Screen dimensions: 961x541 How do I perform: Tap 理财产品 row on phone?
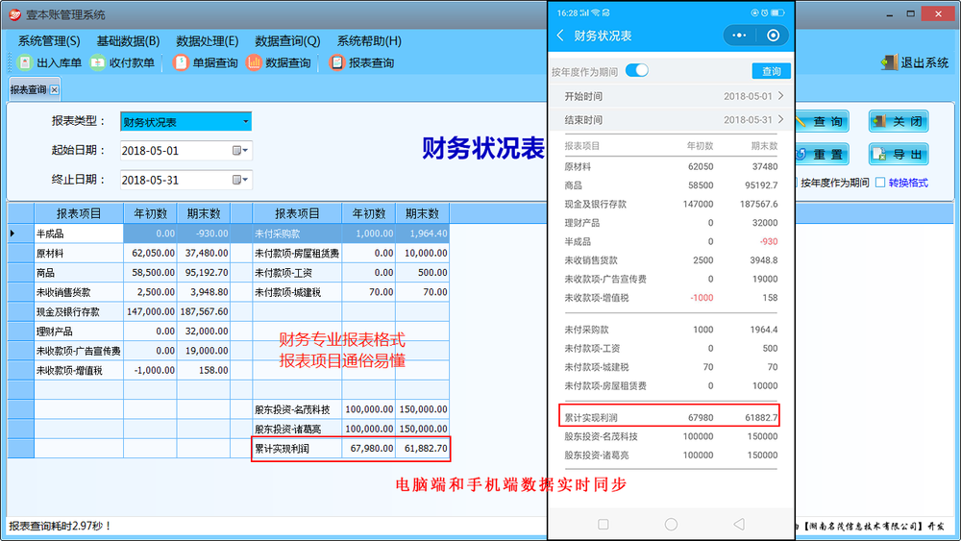tap(671, 223)
